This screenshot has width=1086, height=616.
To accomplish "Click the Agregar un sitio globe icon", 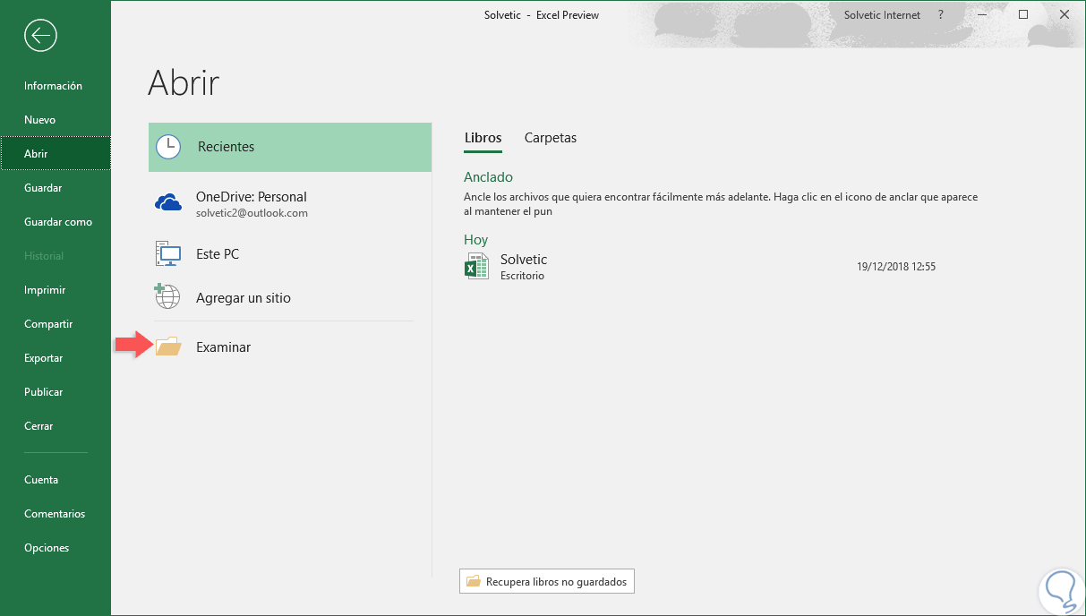I will (168, 296).
